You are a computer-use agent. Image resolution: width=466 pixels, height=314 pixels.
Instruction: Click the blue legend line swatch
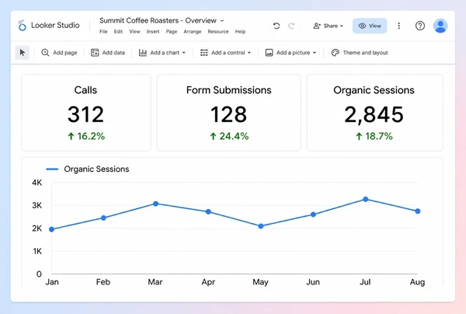(52, 169)
